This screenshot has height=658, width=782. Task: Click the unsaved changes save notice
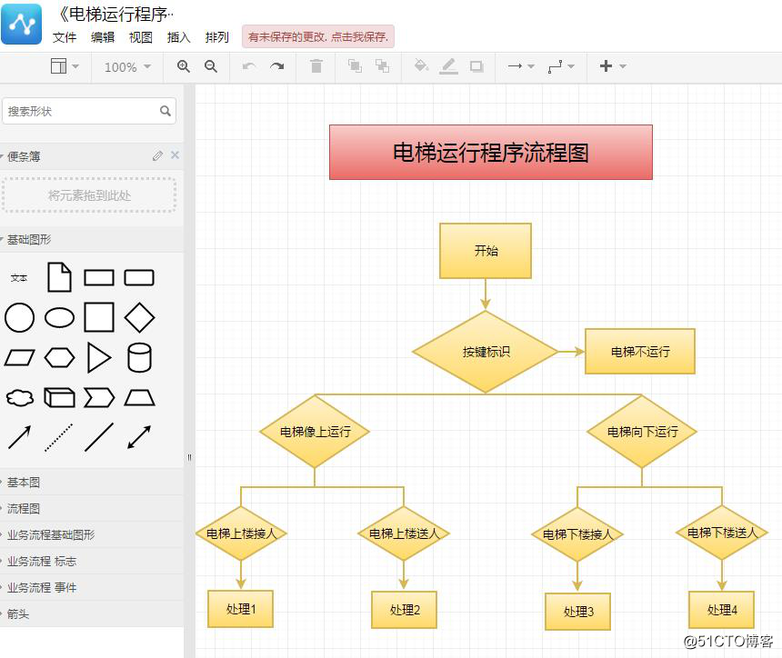[318, 37]
